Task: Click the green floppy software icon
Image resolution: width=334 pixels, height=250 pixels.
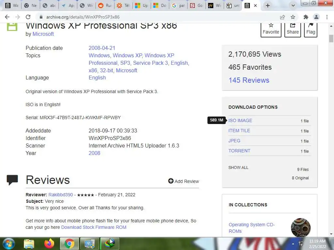Action: point(12,27)
